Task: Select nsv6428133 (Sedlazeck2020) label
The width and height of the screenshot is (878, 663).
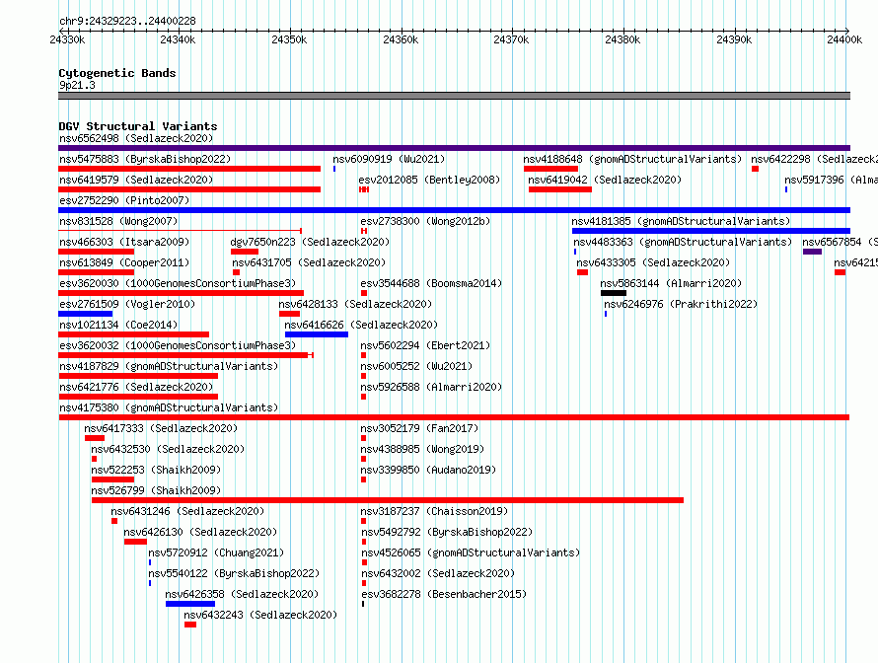Action: point(355,304)
